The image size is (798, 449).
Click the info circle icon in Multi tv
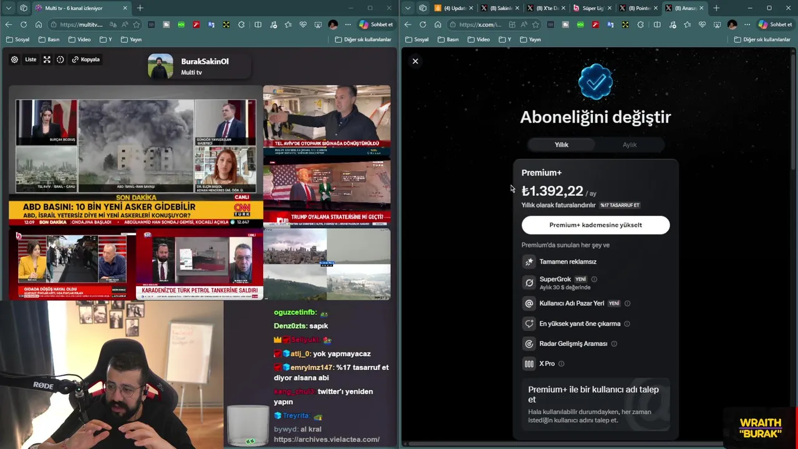pyautogui.click(x=60, y=59)
